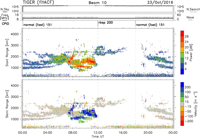Select the Freq. [MHz] axis label
The image size is (200, 138).
[4, 17]
